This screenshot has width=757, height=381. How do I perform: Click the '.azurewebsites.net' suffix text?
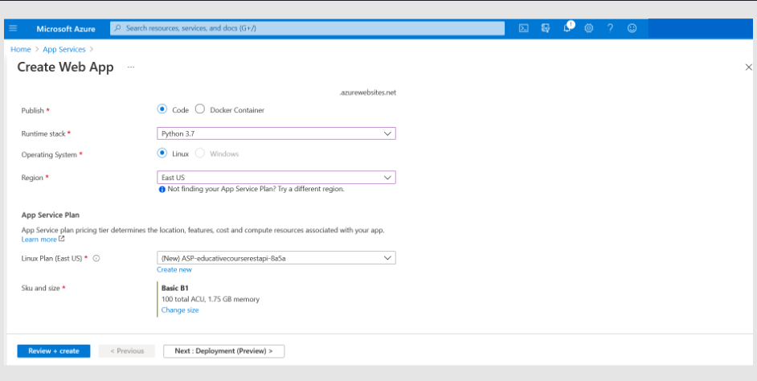click(368, 92)
